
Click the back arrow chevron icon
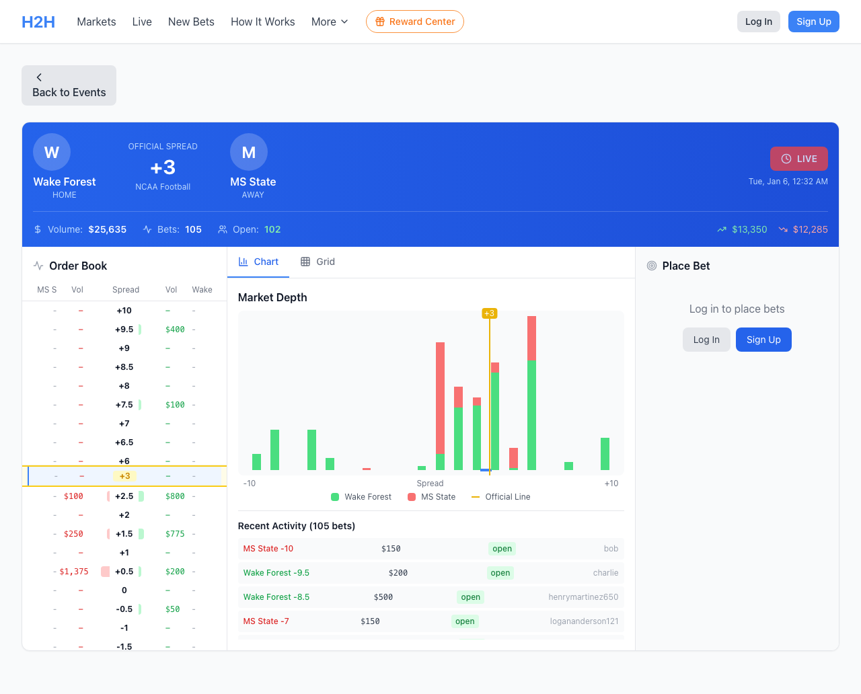coord(39,77)
